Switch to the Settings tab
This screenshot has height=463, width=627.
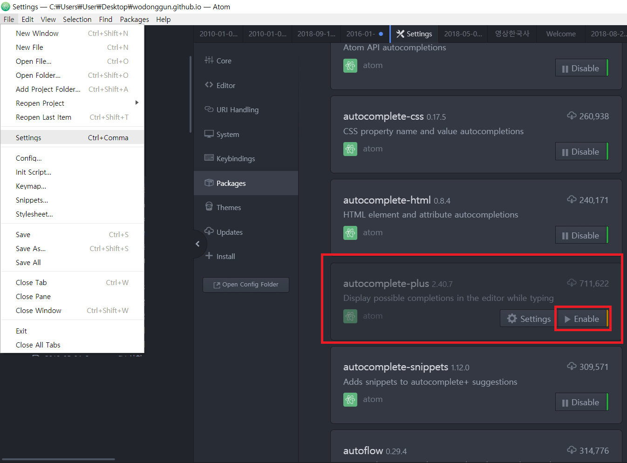click(x=414, y=34)
